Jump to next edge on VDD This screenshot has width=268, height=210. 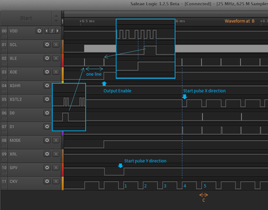tap(58, 31)
